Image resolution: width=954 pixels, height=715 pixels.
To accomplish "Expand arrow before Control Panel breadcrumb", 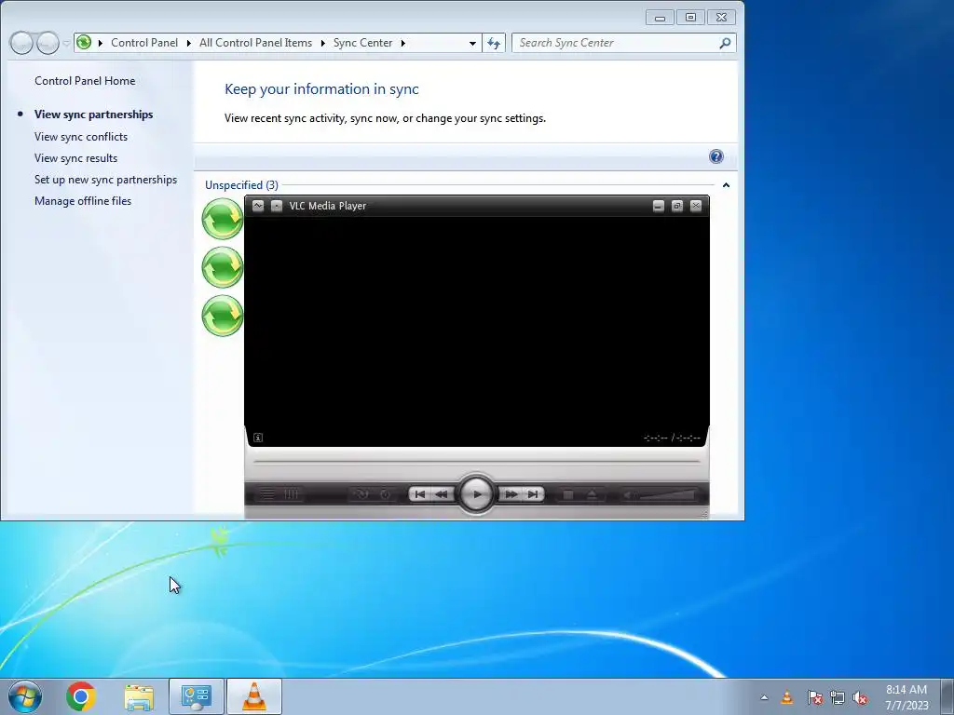I will pyautogui.click(x=101, y=43).
